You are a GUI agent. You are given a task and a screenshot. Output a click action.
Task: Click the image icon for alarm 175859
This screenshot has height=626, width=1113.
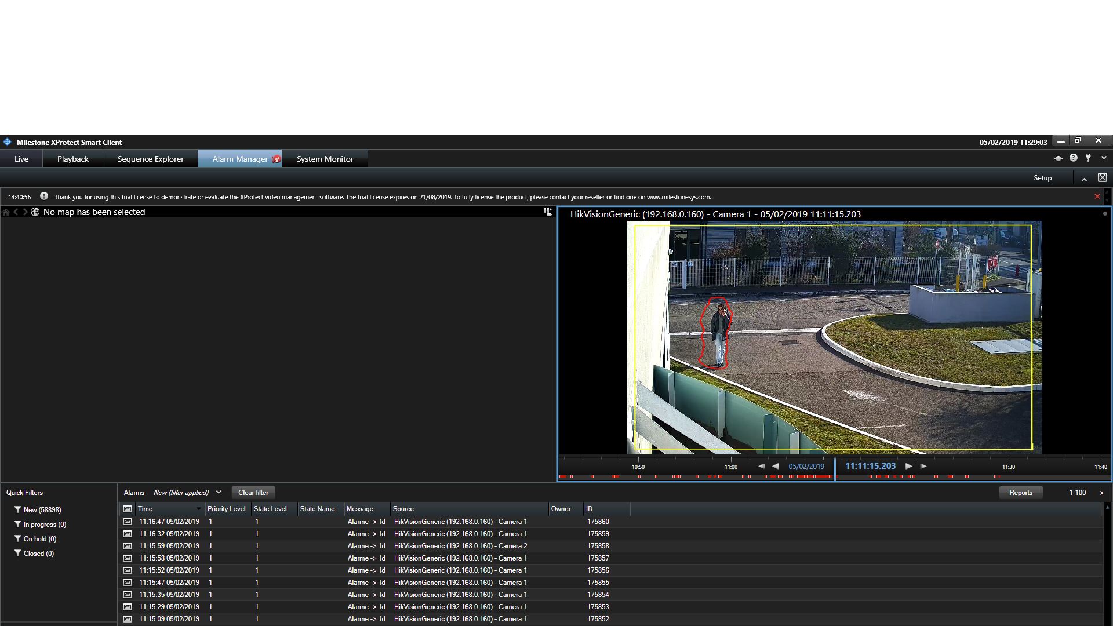coord(128,534)
